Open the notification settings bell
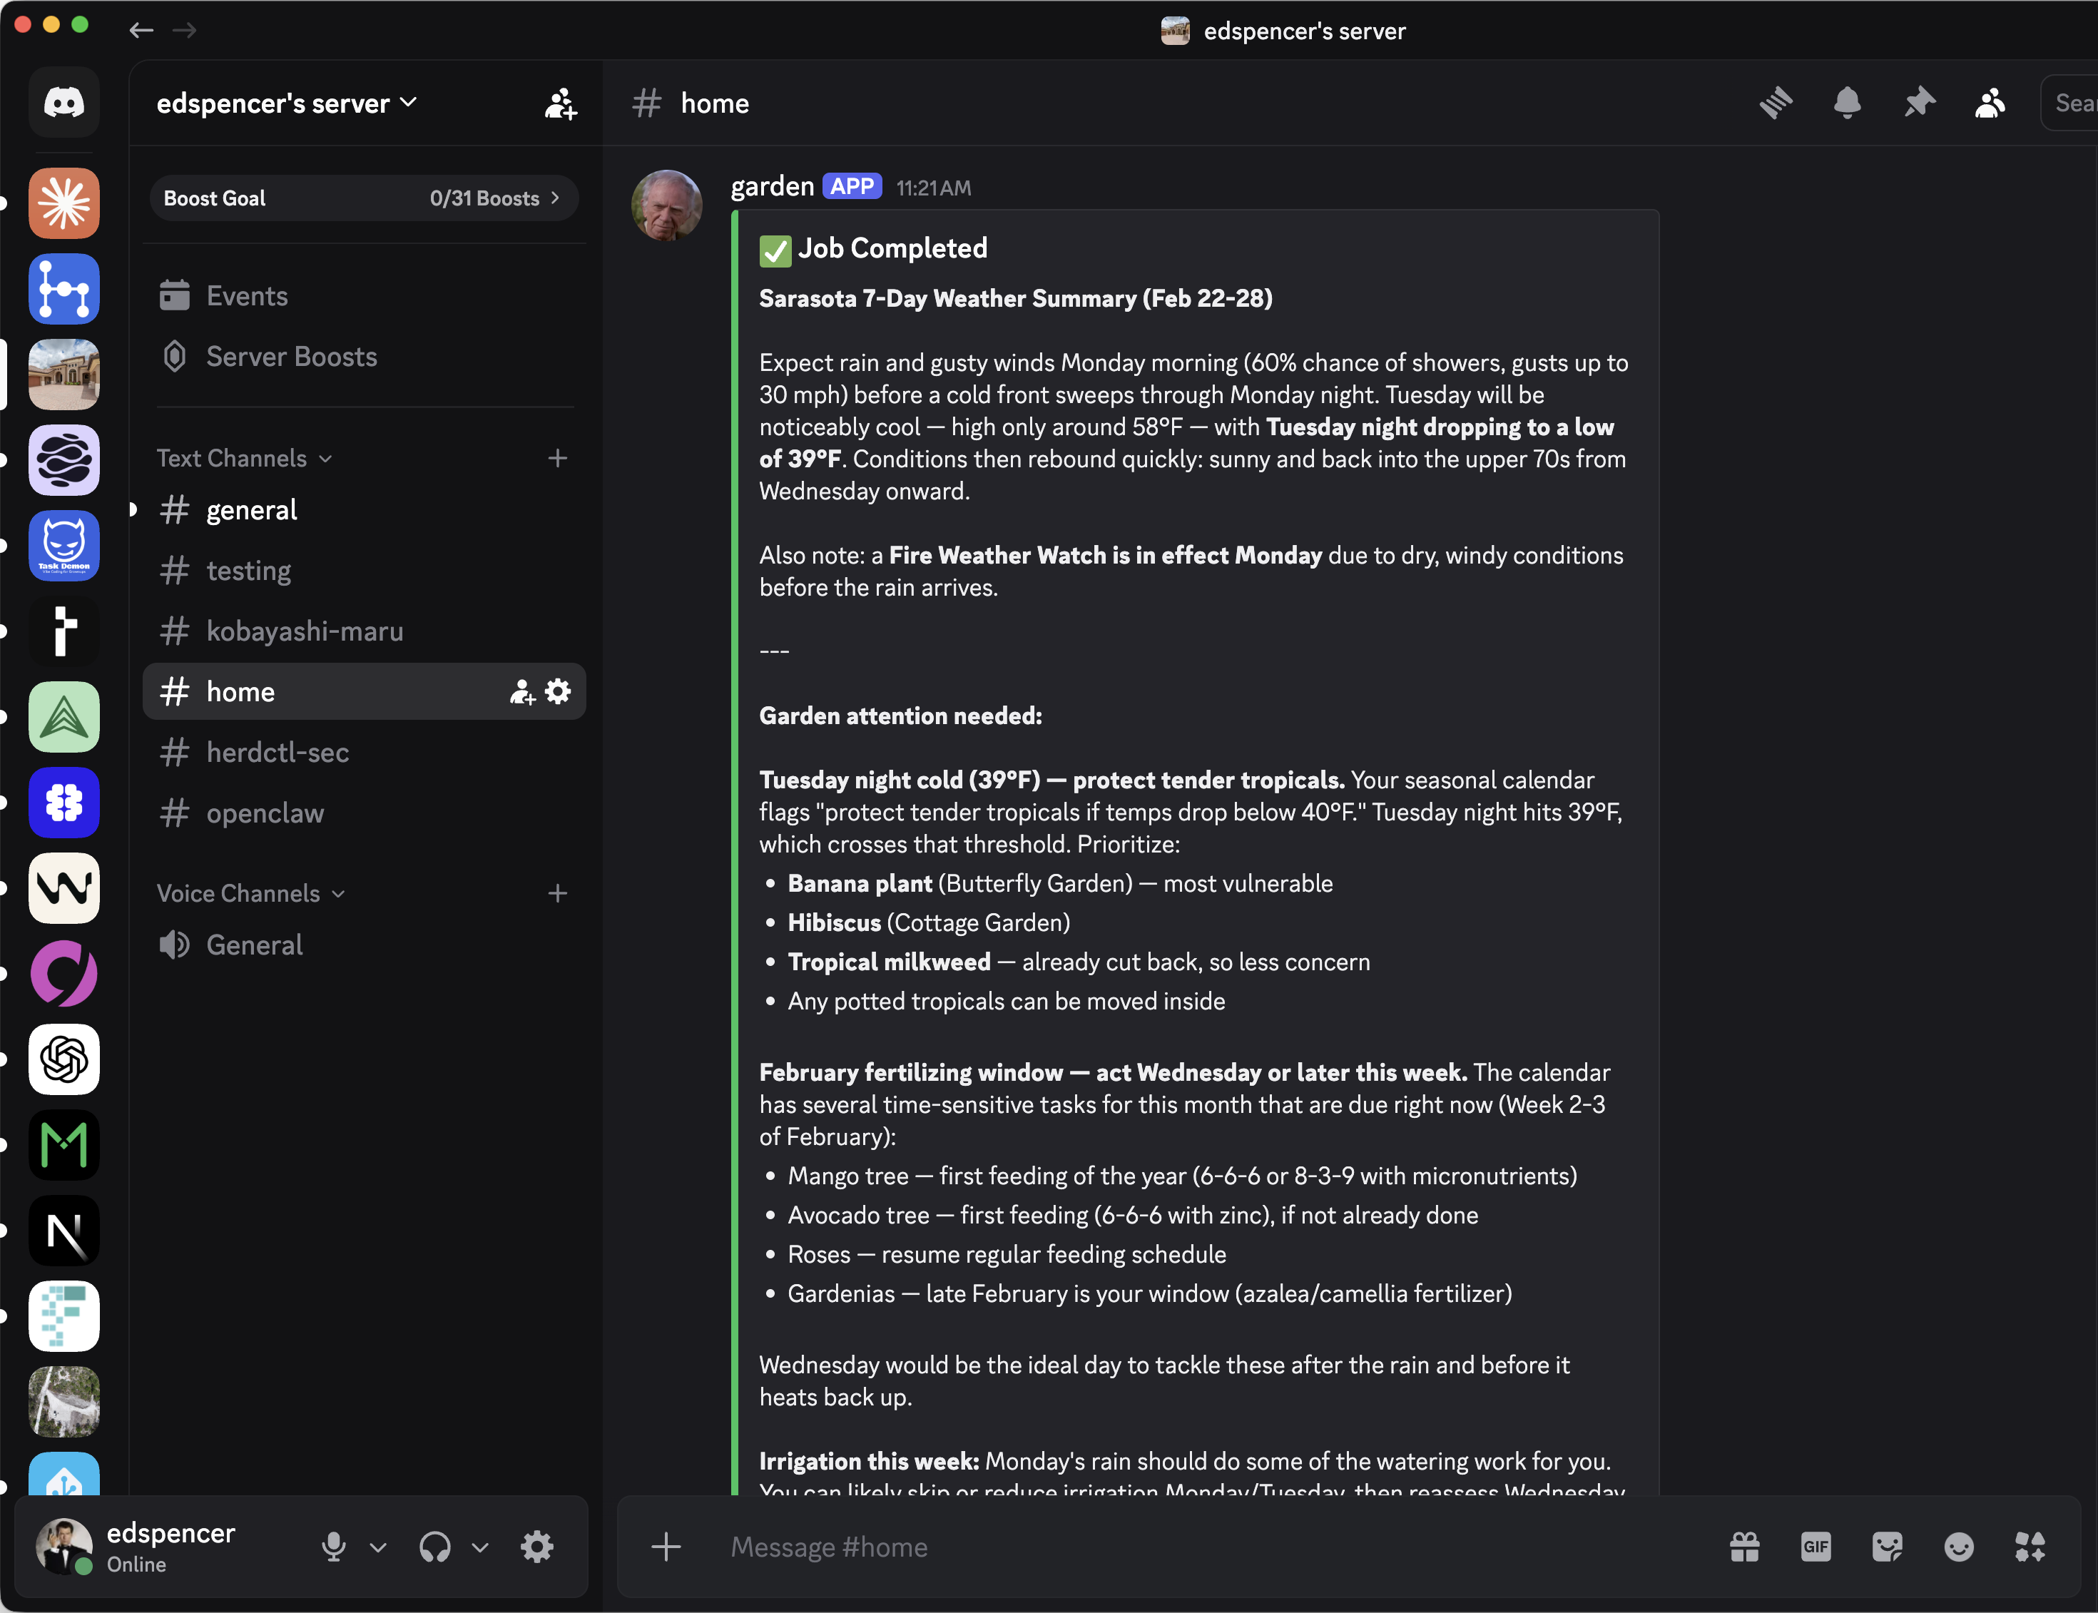Viewport: 2098px width, 1613px height. pyautogui.click(x=1846, y=102)
